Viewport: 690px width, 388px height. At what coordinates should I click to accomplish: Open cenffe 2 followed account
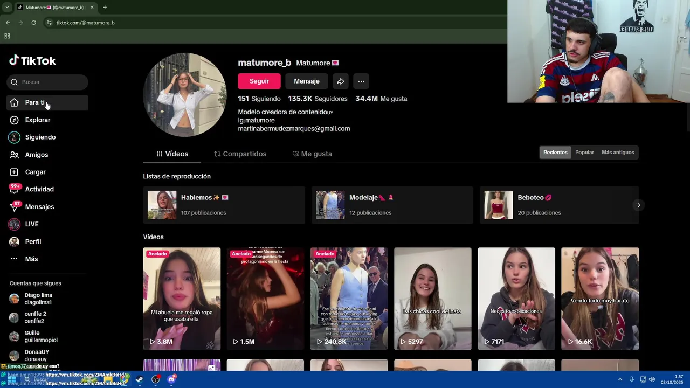click(x=47, y=317)
